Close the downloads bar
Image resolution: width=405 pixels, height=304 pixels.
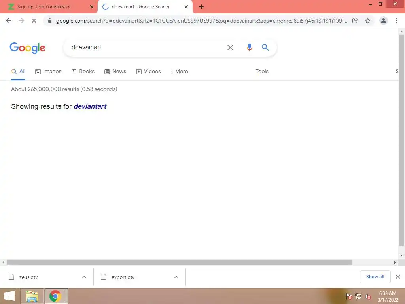pyautogui.click(x=398, y=277)
